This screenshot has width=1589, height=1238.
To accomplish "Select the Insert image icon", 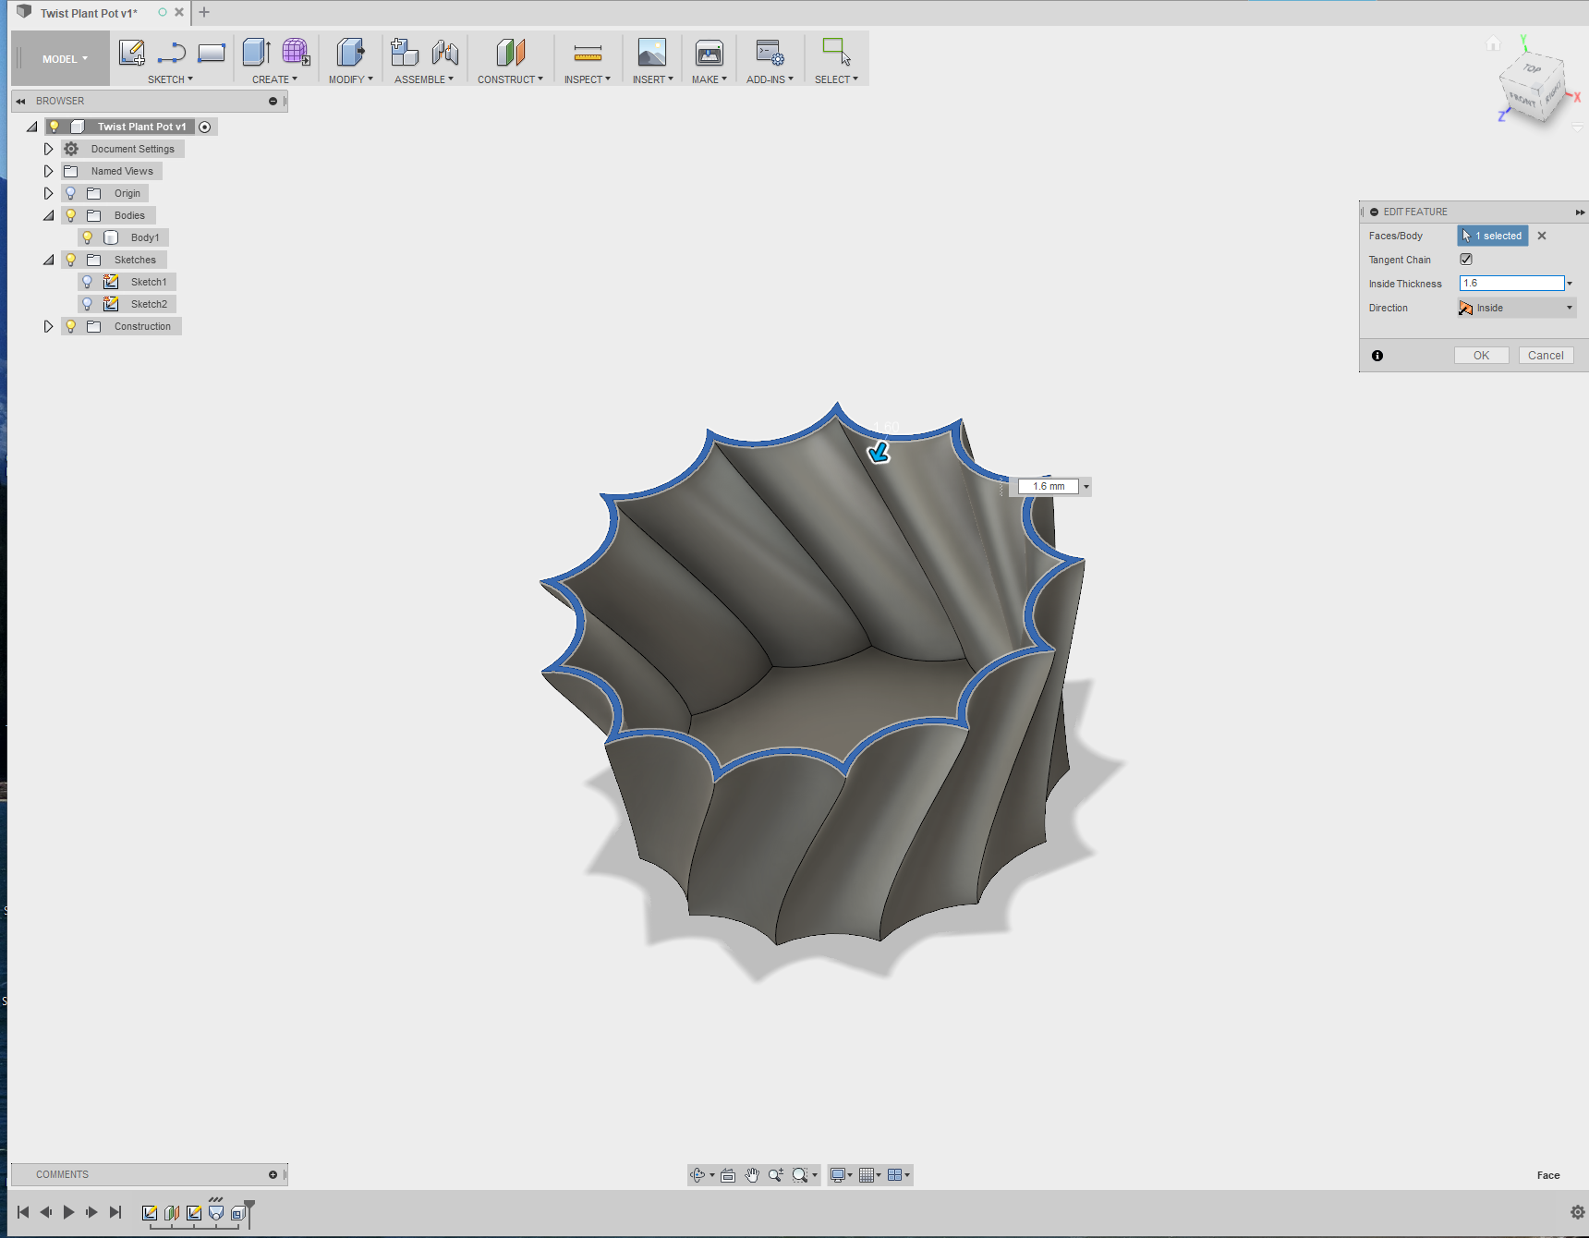I will click(652, 53).
